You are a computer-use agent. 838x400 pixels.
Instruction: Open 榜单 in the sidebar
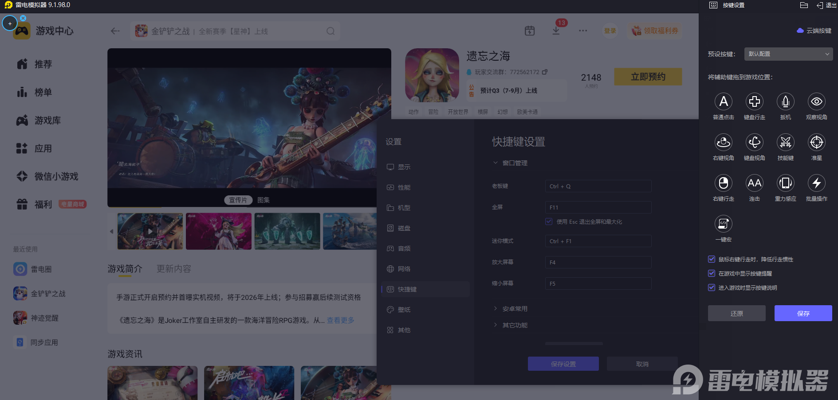point(35,92)
